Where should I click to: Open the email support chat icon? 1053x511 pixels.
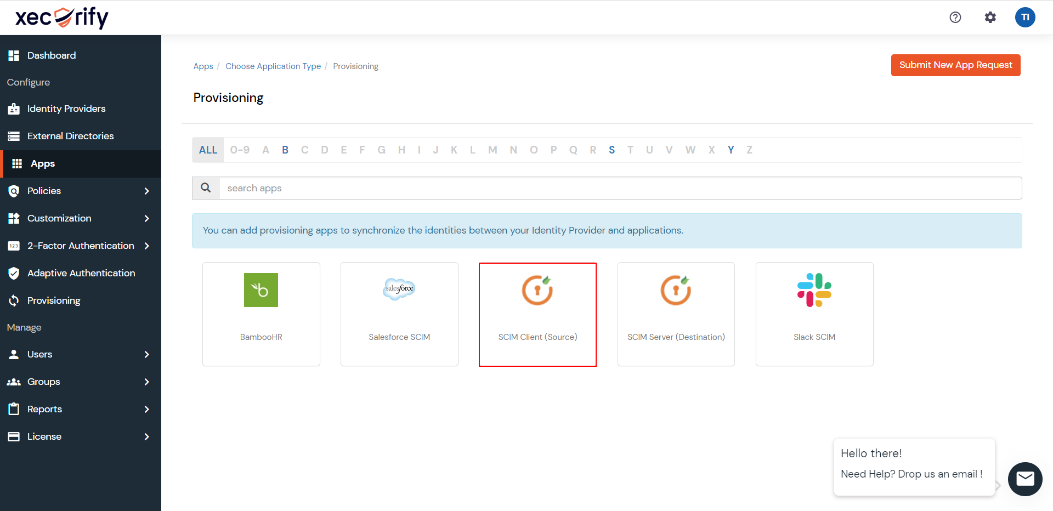click(1025, 479)
